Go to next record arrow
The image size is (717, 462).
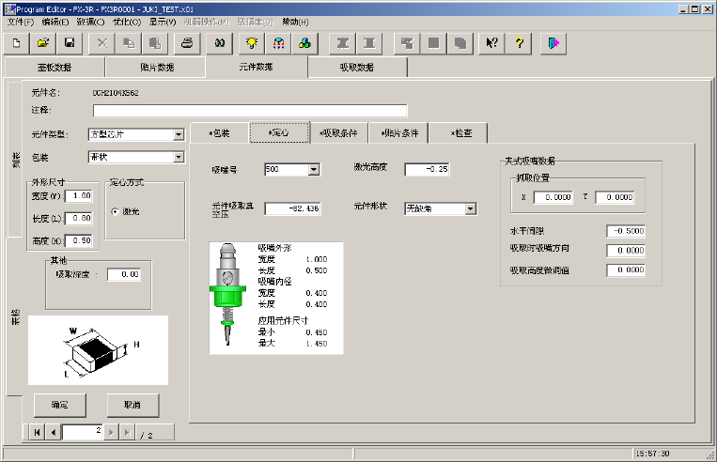tap(111, 432)
